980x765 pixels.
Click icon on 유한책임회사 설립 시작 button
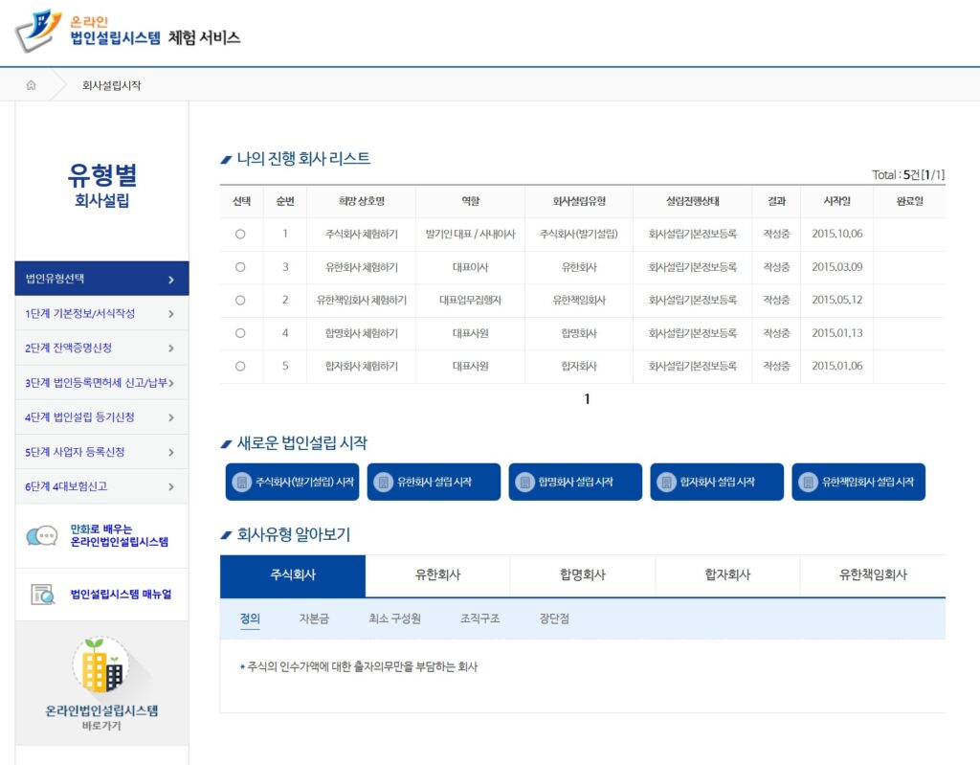pyautogui.click(x=808, y=482)
